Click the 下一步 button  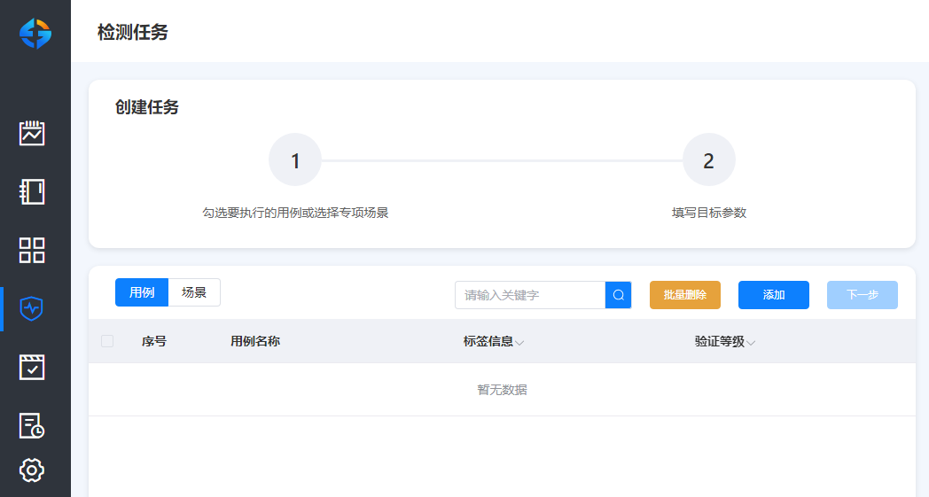(862, 295)
